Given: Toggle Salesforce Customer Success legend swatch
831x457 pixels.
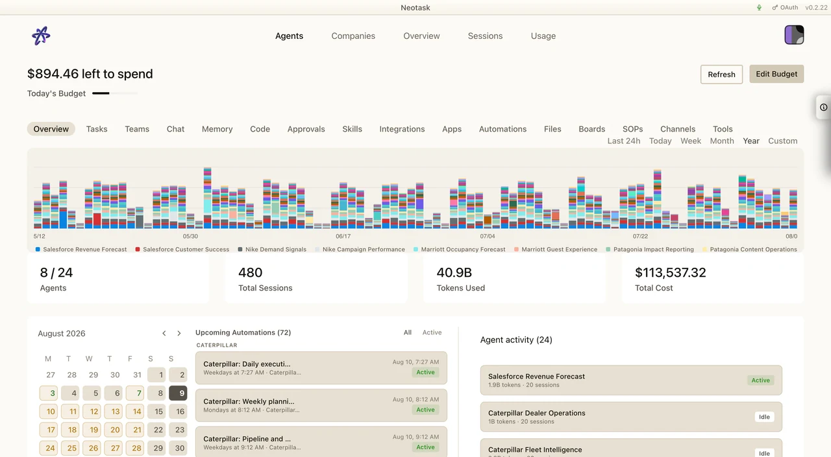Looking at the screenshot, I should [x=138, y=250].
